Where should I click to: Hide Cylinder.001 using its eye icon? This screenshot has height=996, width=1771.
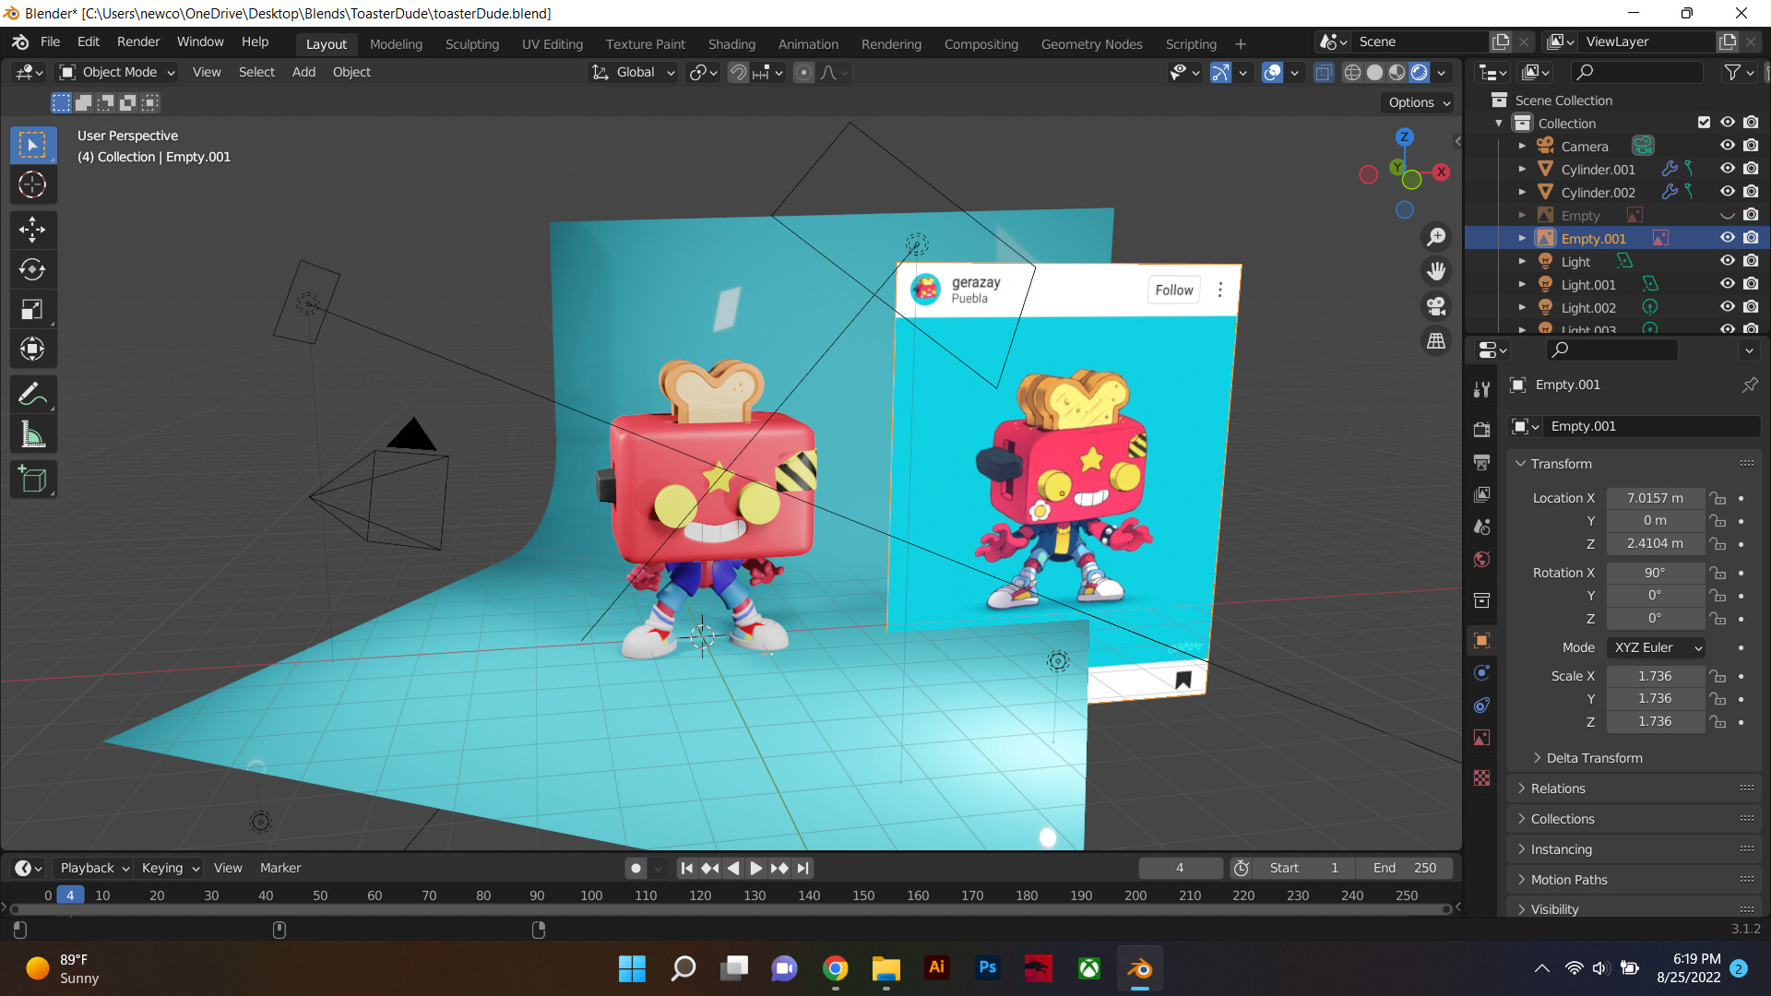1727,169
